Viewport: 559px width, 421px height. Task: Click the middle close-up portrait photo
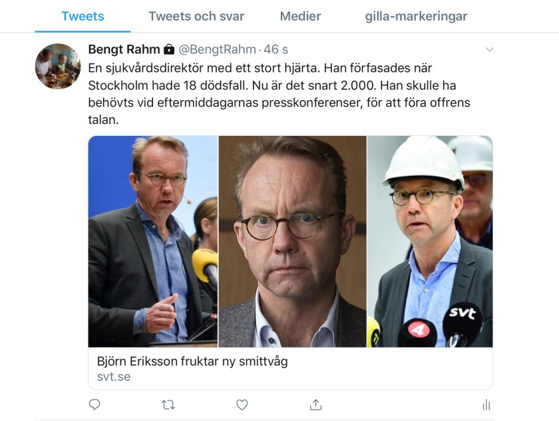click(293, 241)
